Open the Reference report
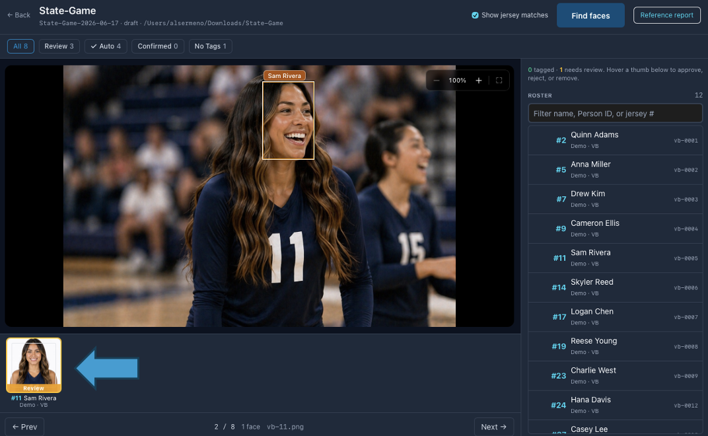The image size is (708, 436). click(666, 15)
